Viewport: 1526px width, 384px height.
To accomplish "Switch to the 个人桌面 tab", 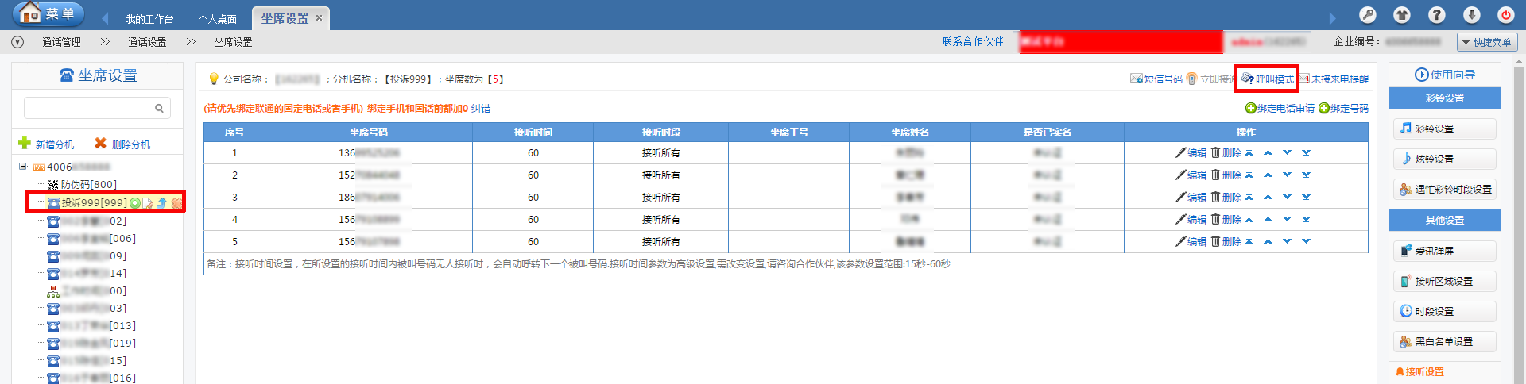I will pyautogui.click(x=217, y=19).
